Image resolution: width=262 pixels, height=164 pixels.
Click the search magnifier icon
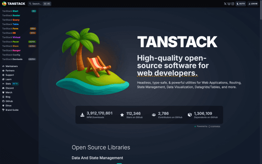(x=30, y=4)
